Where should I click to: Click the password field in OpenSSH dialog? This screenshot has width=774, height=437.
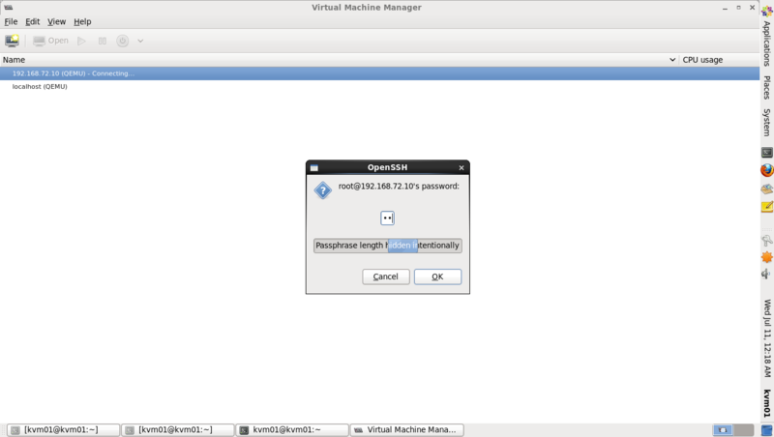point(388,218)
